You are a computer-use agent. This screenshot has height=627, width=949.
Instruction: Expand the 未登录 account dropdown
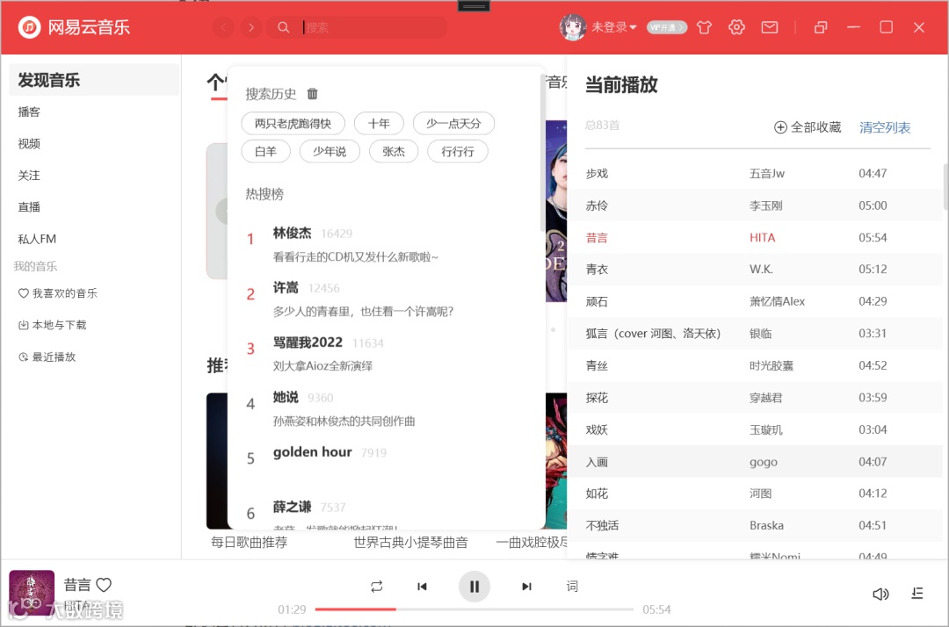coord(613,27)
